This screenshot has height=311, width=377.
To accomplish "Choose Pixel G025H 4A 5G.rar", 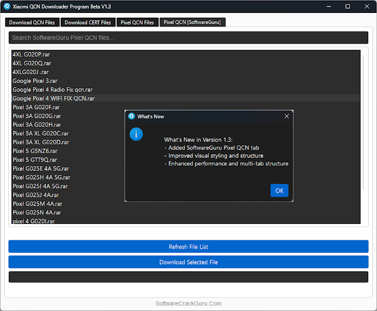I will tap(186, 177).
